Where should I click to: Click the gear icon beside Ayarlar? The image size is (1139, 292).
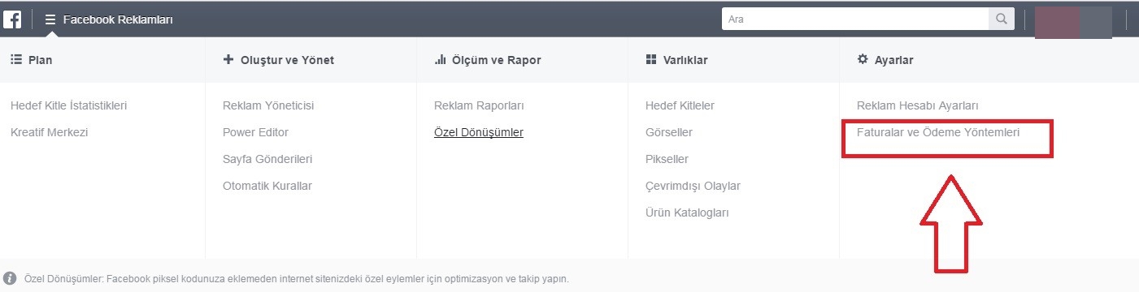pos(863,60)
